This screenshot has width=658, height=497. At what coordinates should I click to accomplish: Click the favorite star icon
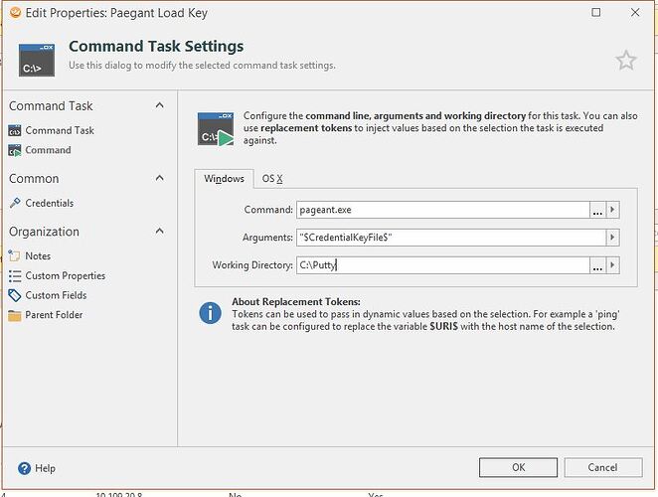click(x=625, y=61)
